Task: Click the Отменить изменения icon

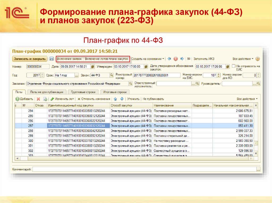Action: tap(80, 98)
